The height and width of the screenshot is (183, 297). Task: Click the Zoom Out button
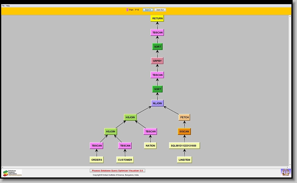(x=160, y=10)
